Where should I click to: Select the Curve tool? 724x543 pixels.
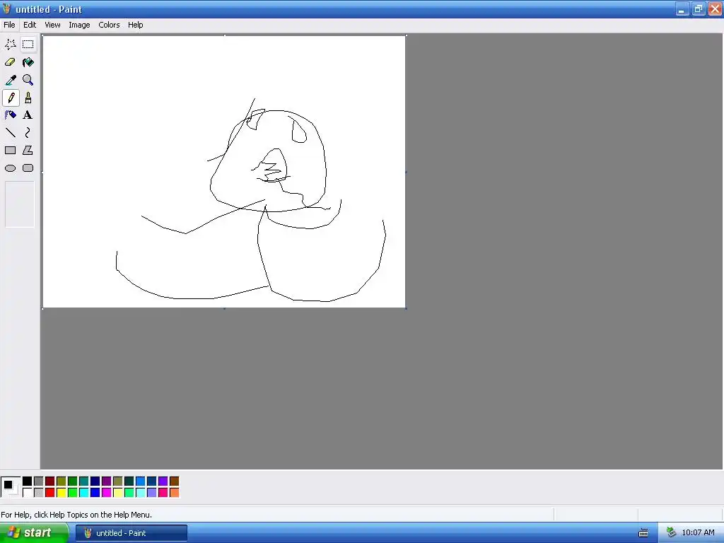pyautogui.click(x=28, y=133)
